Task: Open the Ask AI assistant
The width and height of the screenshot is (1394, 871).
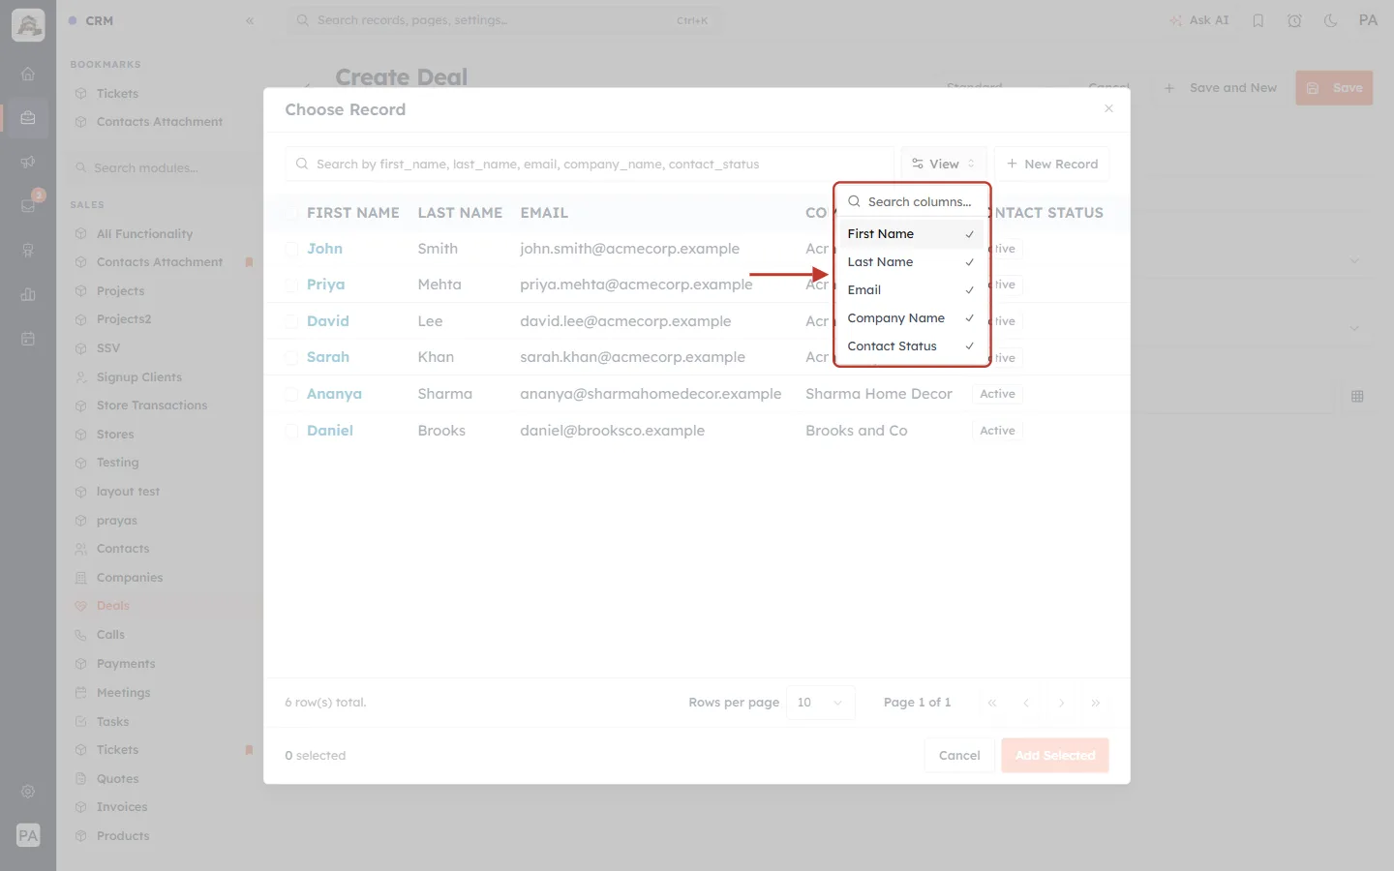Action: point(1198,20)
